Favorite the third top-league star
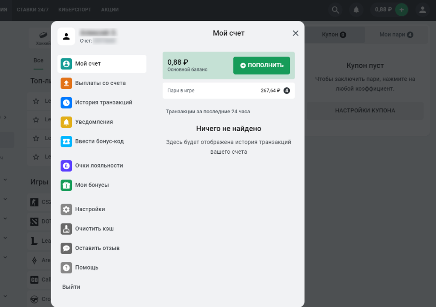 [36, 138]
